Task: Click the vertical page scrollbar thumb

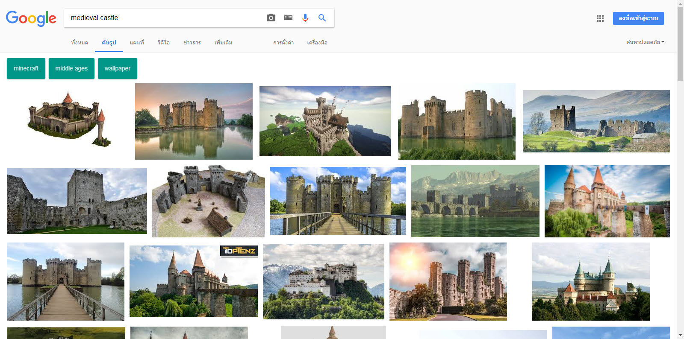Action: click(680, 44)
